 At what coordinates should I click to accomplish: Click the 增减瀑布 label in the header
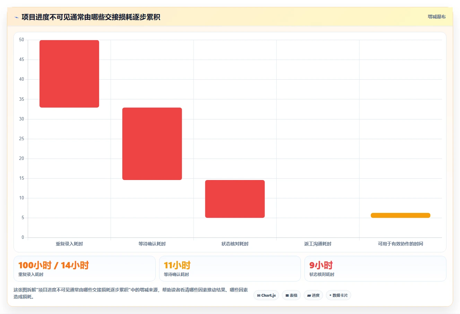pos(436,17)
